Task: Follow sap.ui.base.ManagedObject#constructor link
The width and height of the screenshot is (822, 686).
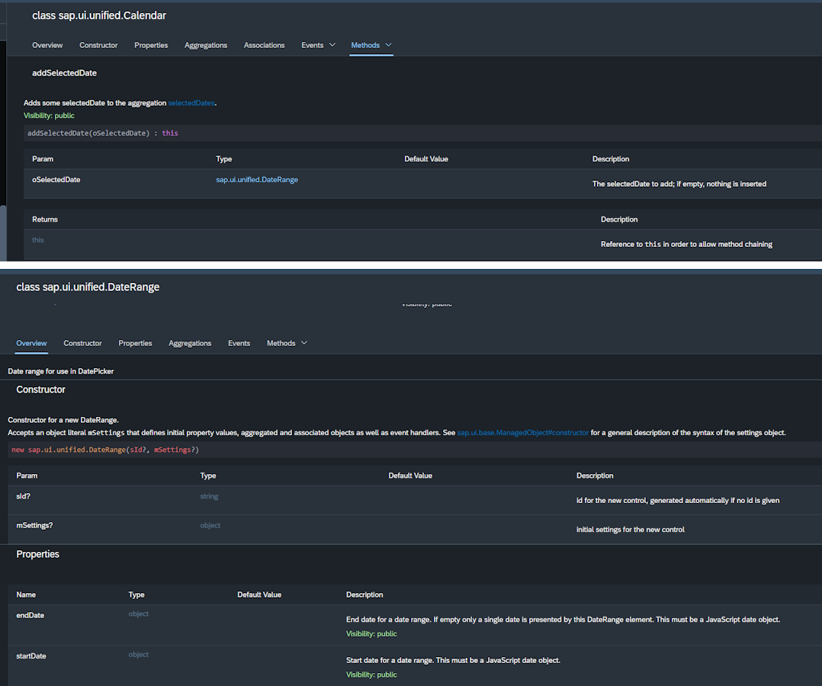Action: coord(522,432)
